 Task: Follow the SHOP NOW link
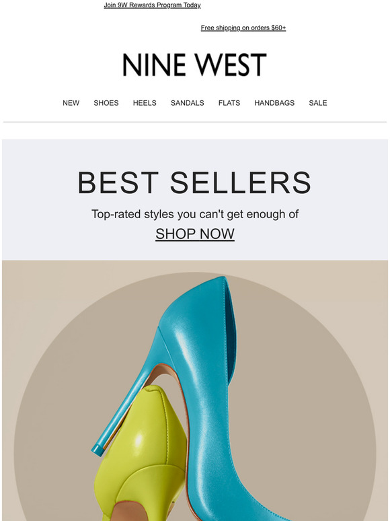coord(195,234)
